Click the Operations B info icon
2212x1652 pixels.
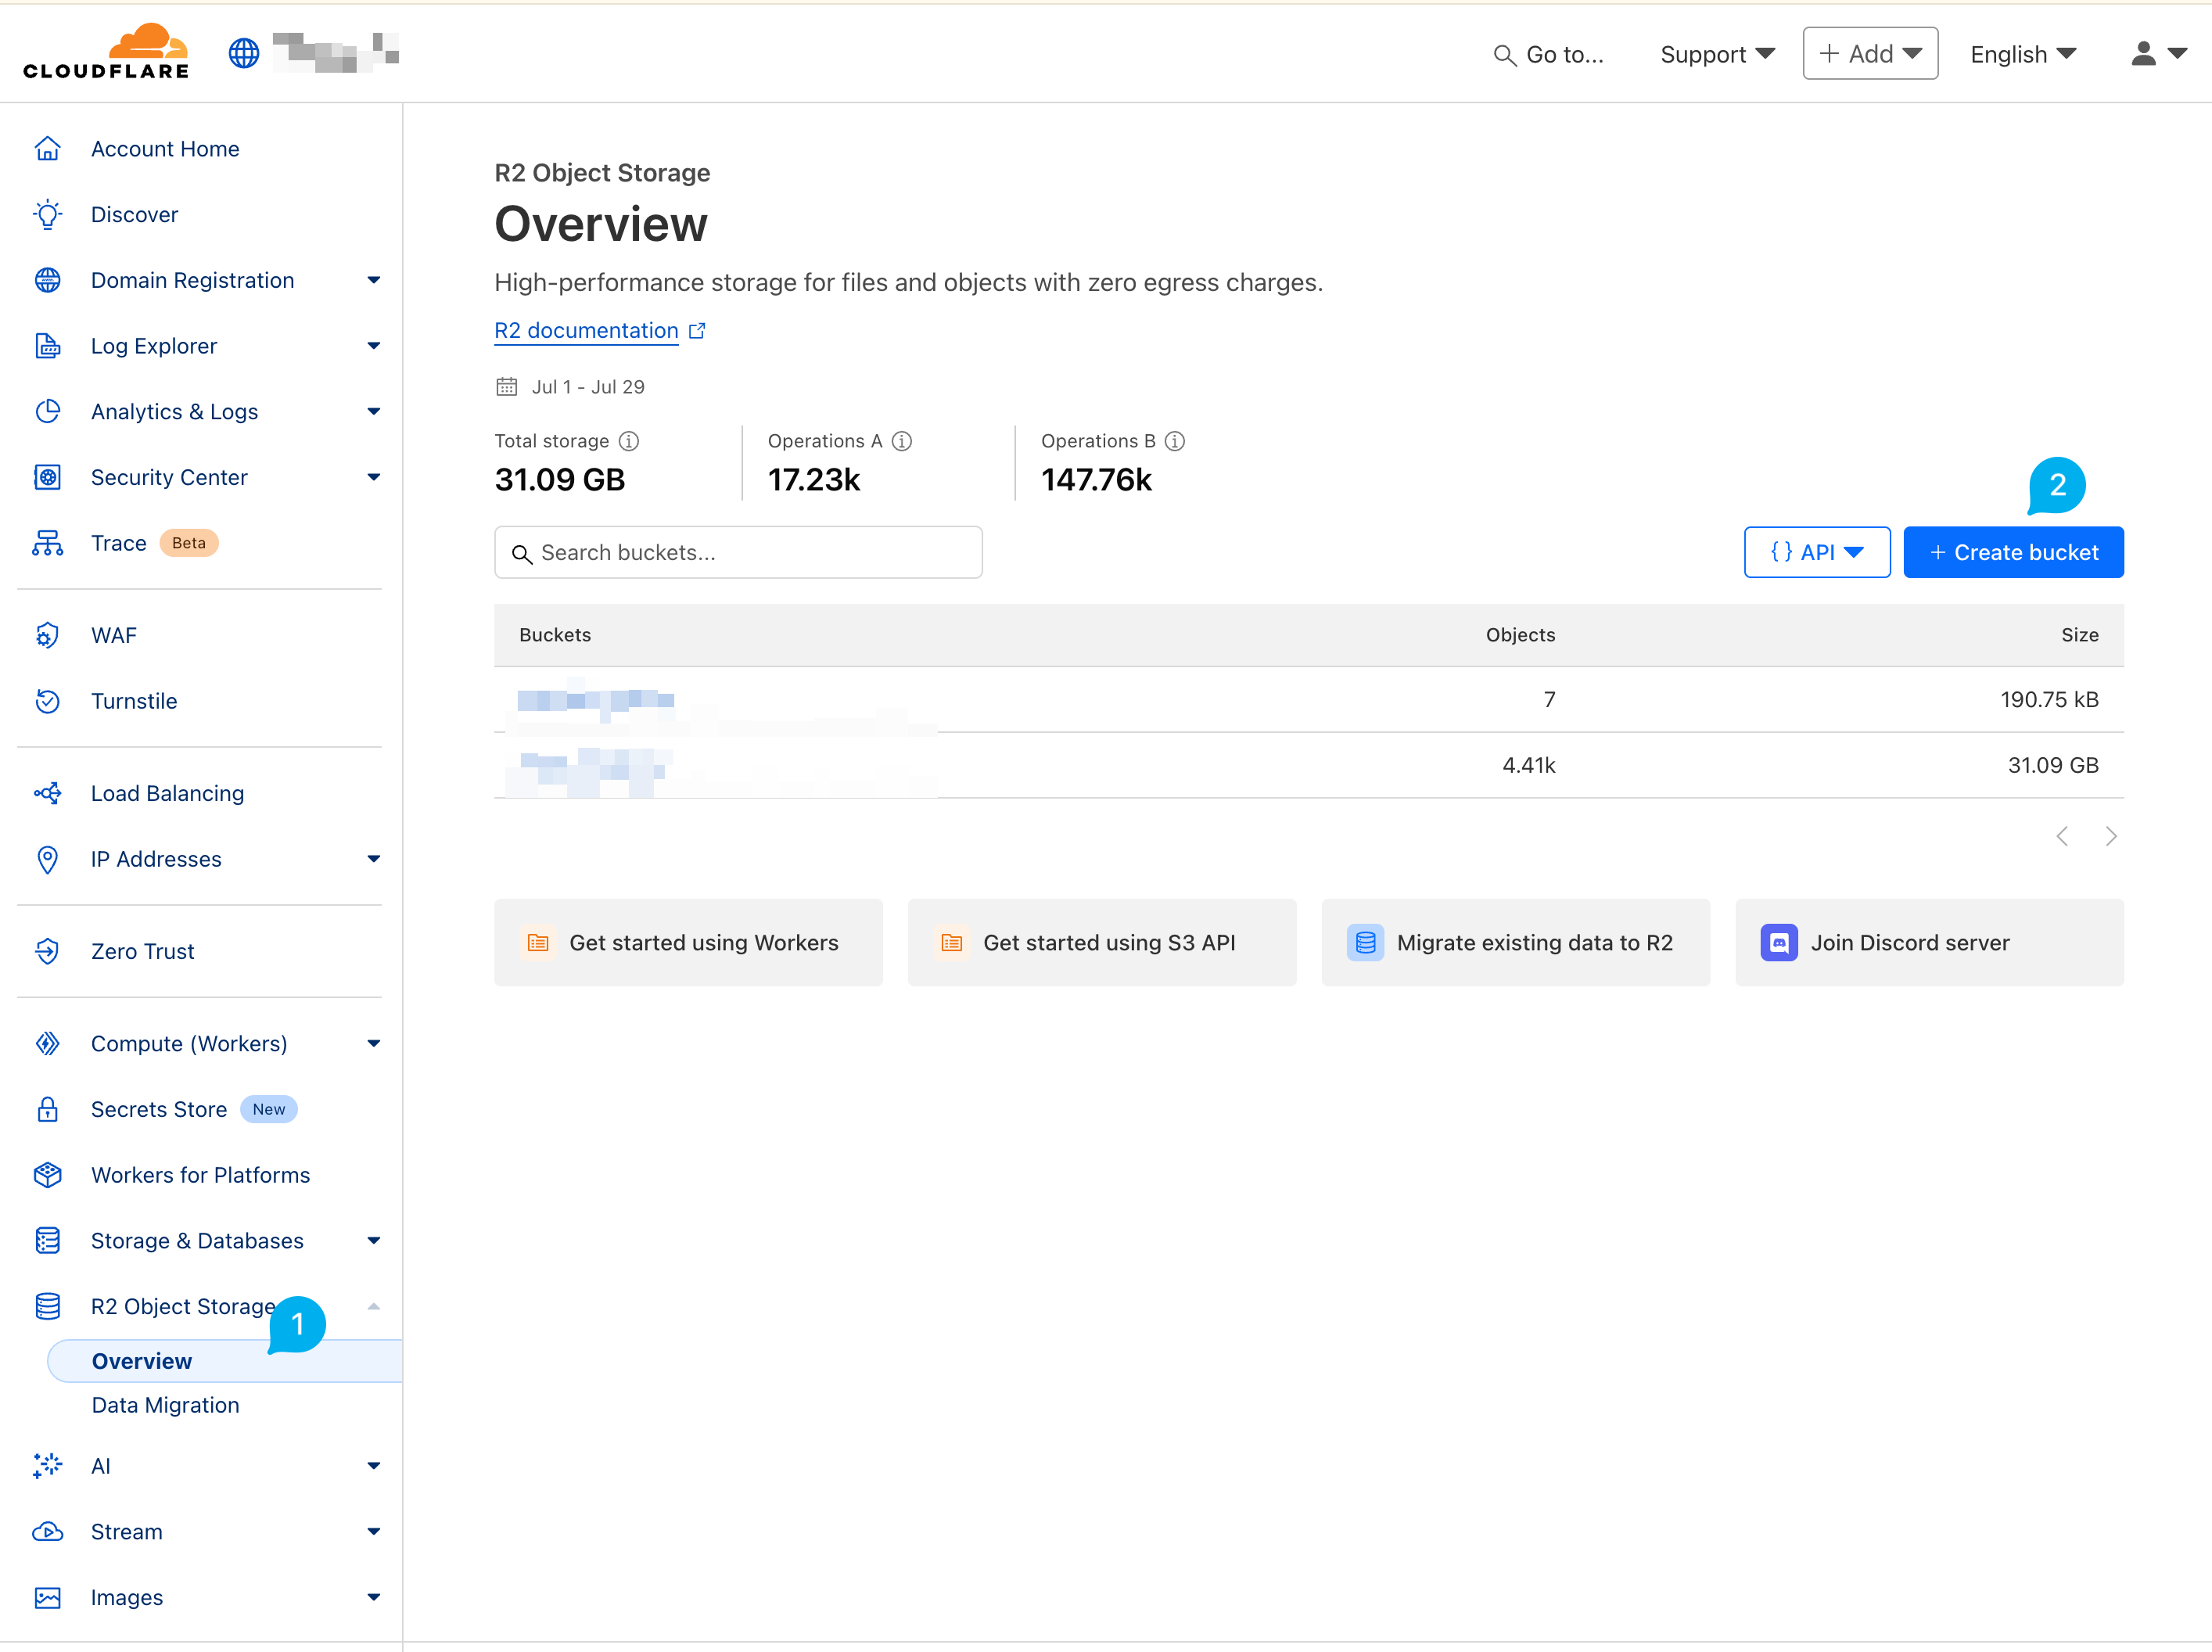click(1175, 441)
